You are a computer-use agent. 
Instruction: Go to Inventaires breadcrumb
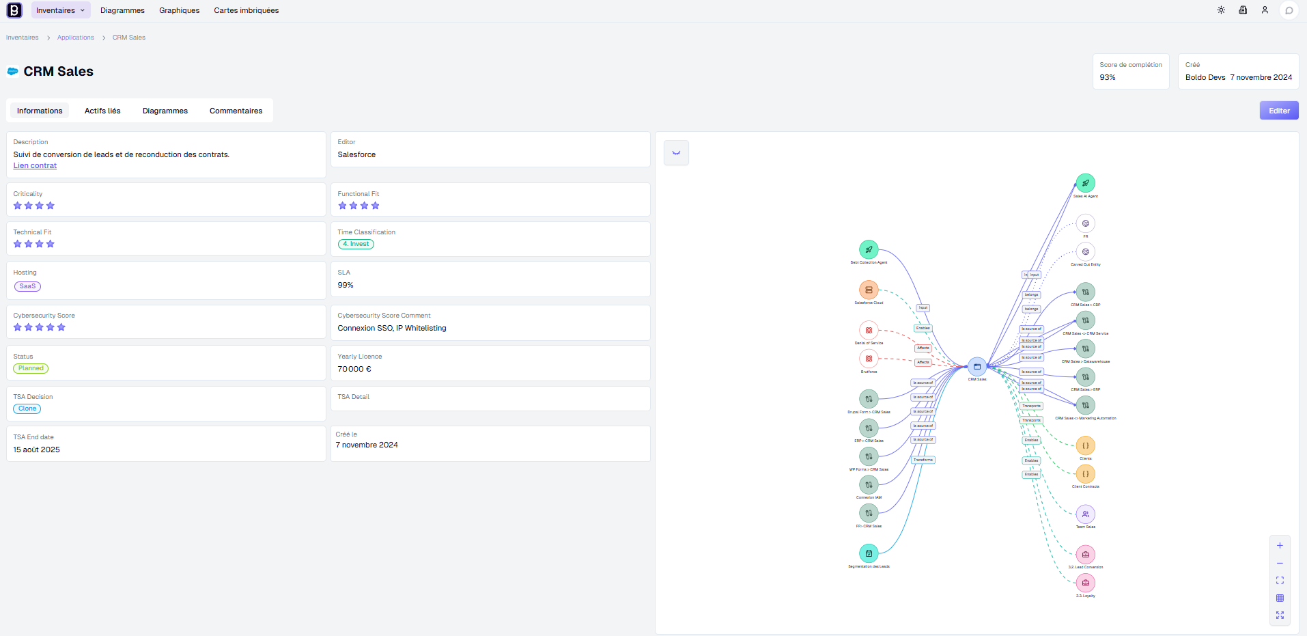(x=23, y=38)
